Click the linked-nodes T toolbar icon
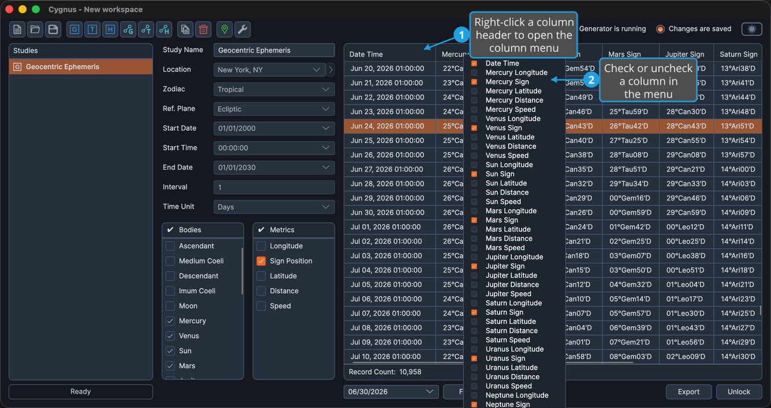This screenshot has width=771, height=408. point(146,29)
